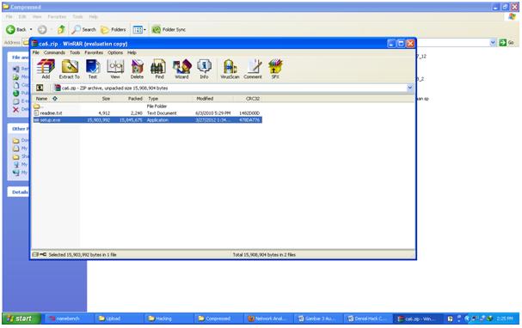Image resolution: width=522 pixels, height=328 pixels.
Task: Open the Options menu in WinRAR
Action: [x=115, y=52]
